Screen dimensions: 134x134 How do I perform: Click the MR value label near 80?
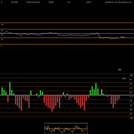point(124,79)
